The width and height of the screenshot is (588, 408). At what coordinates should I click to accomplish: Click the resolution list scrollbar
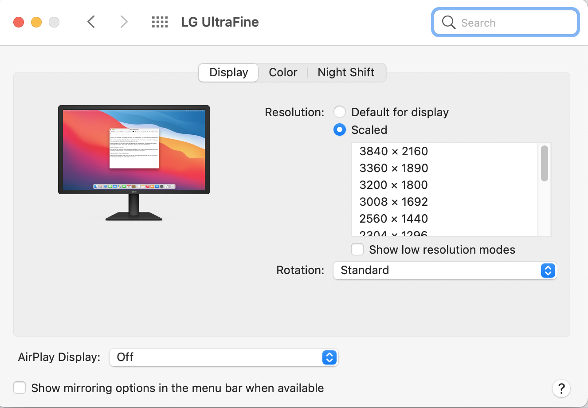[x=545, y=163]
